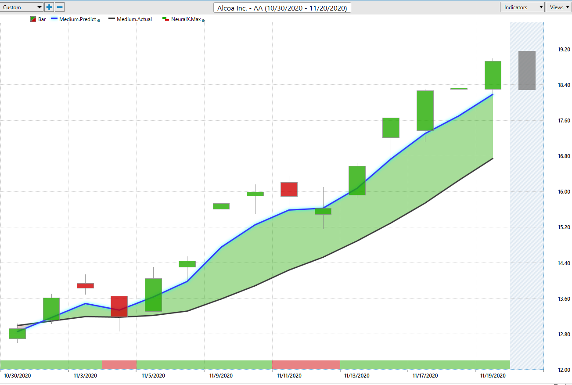Viewport: 572px width, 385px height.
Task: Click the Bar legend label
Action: [x=42, y=19]
